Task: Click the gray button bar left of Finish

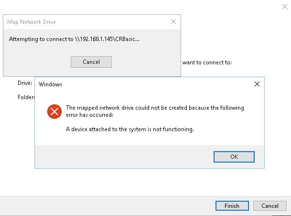Action: tap(108, 206)
